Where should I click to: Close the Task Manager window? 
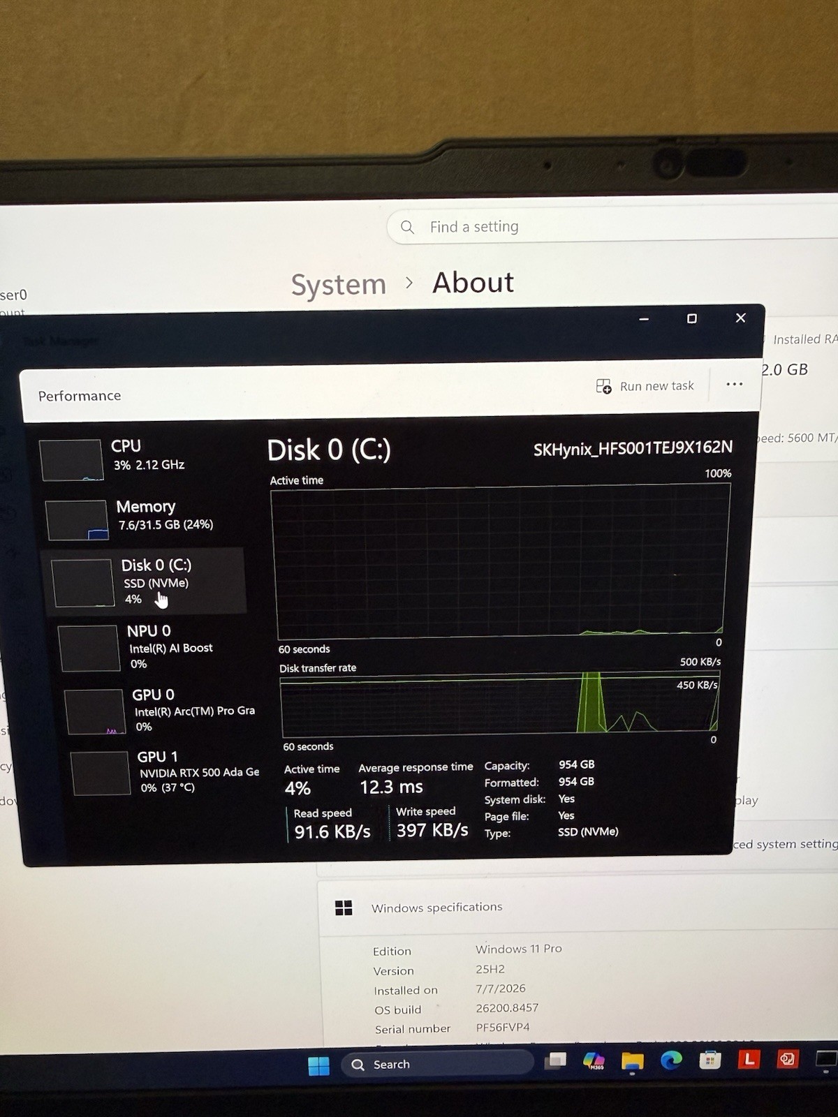click(x=741, y=318)
